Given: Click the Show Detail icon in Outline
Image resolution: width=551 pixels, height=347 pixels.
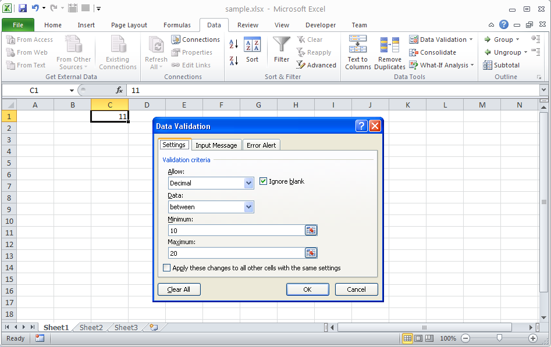Looking at the screenshot, I should (x=535, y=38).
